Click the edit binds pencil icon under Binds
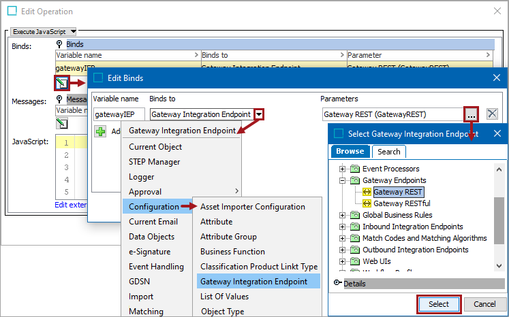509x317 pixels. coord(62,83)
